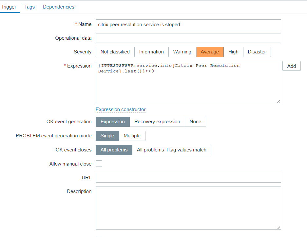Choose Information severity level
The height and width of the screenshot is (237, 307).
click(151, 52)
